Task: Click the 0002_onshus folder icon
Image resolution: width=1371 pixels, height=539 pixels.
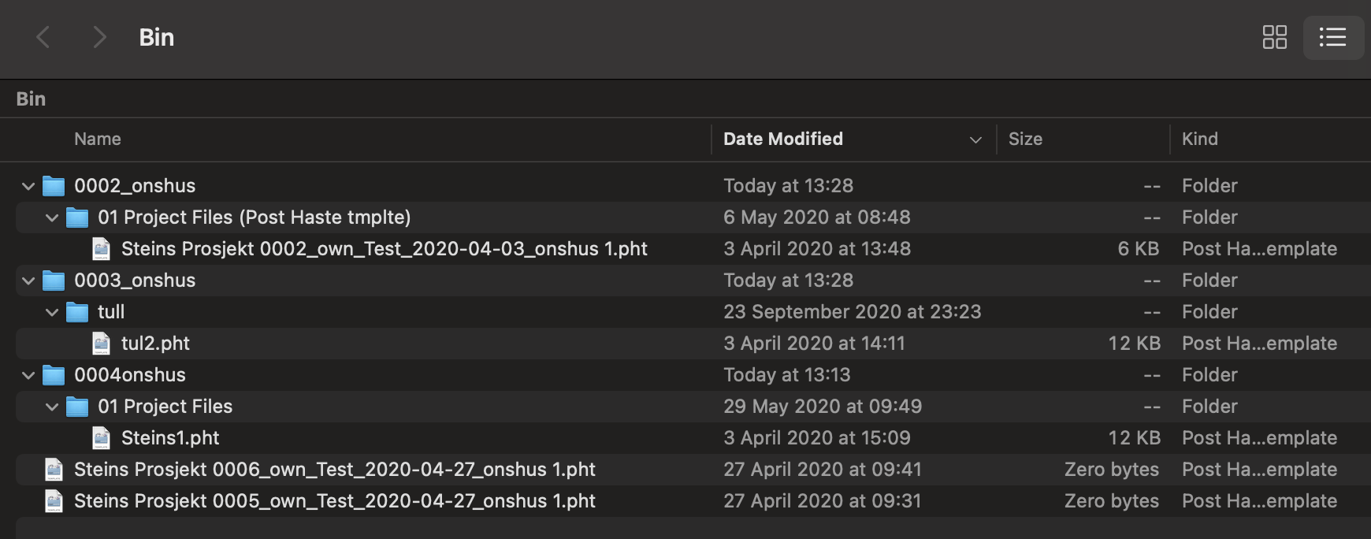Action: 54,186
